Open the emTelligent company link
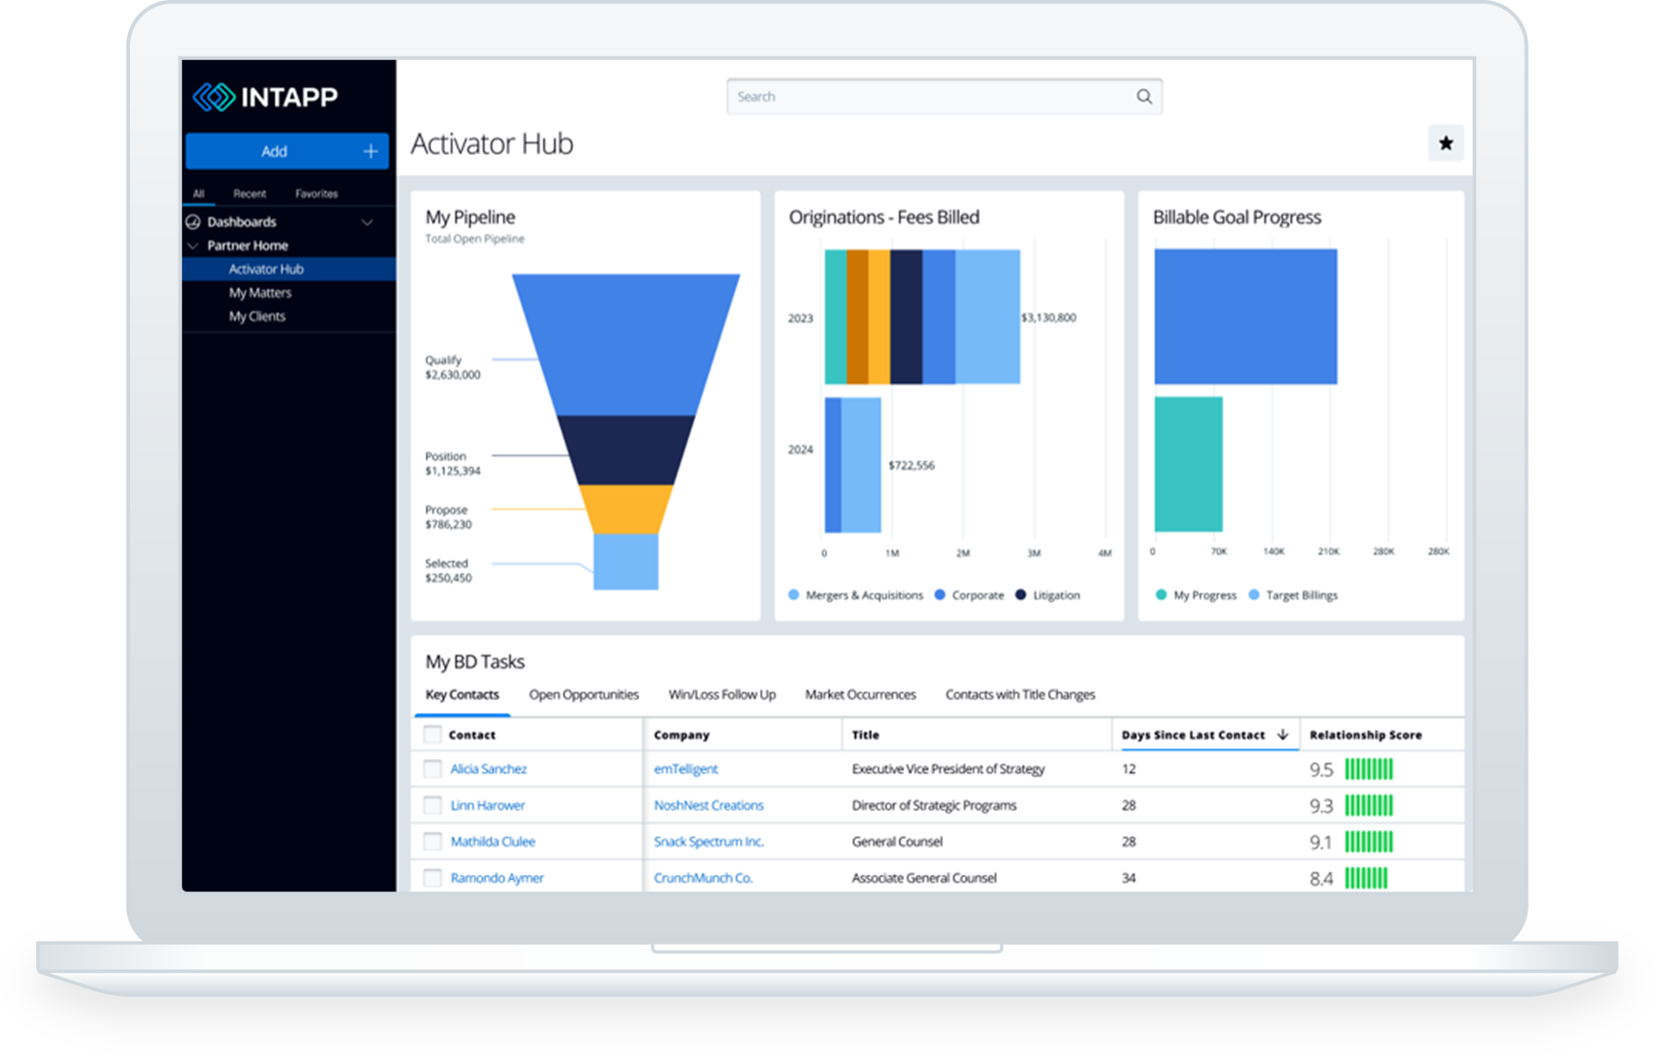This screenshot has height=1056, width=1655. pos(686,769)
